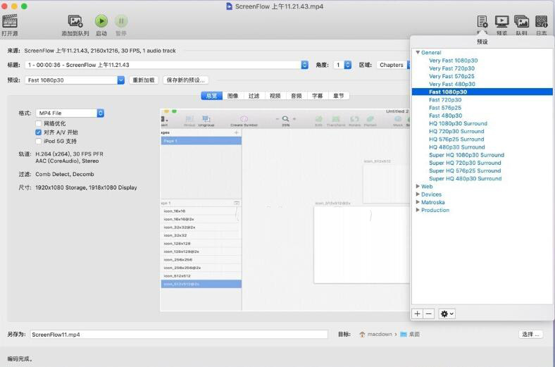
Task: Enable the web optimization checkbox
Action: [x=39, y=123]
